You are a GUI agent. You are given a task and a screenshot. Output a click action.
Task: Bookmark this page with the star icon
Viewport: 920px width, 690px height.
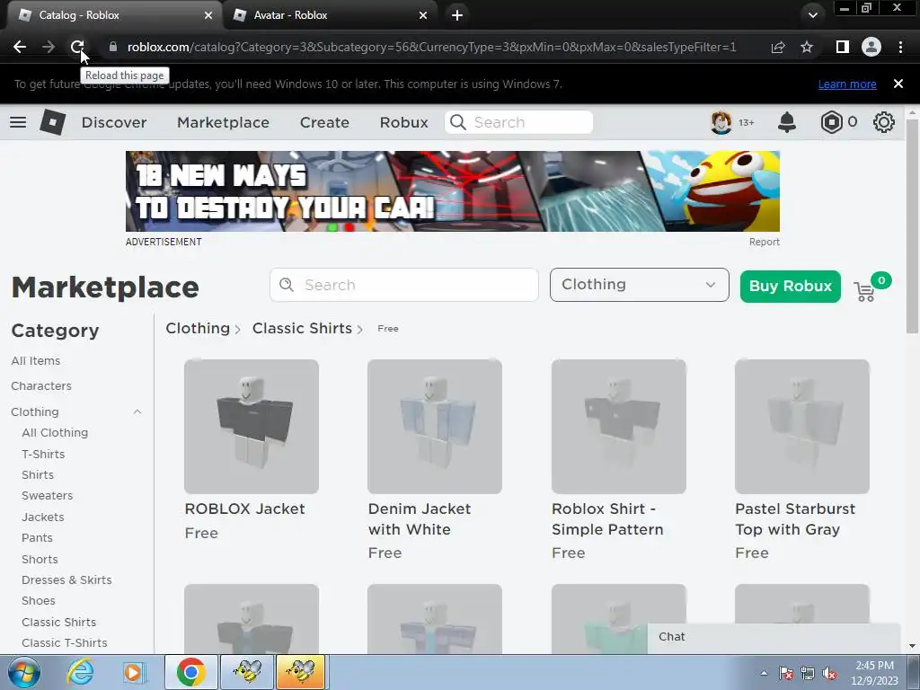807,47
